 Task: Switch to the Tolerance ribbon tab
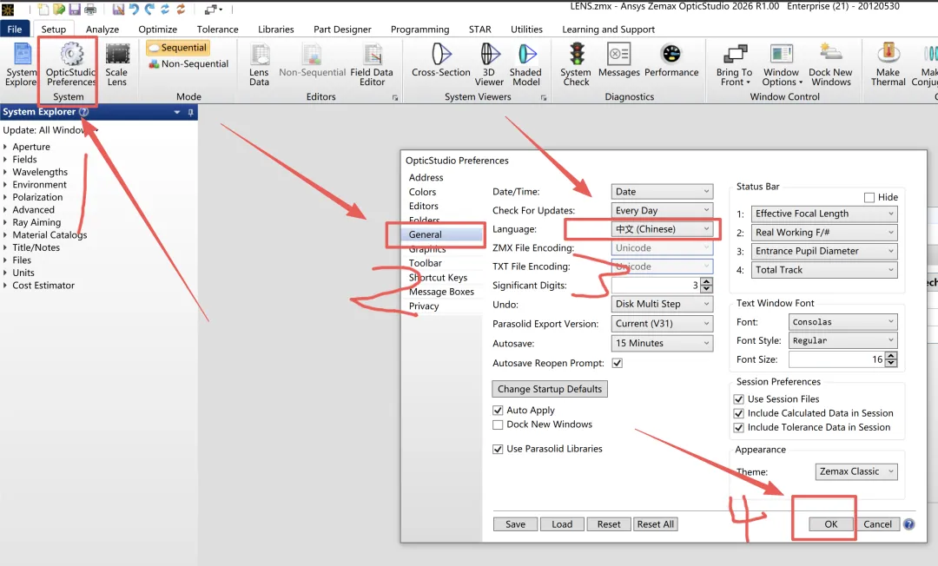218,30
